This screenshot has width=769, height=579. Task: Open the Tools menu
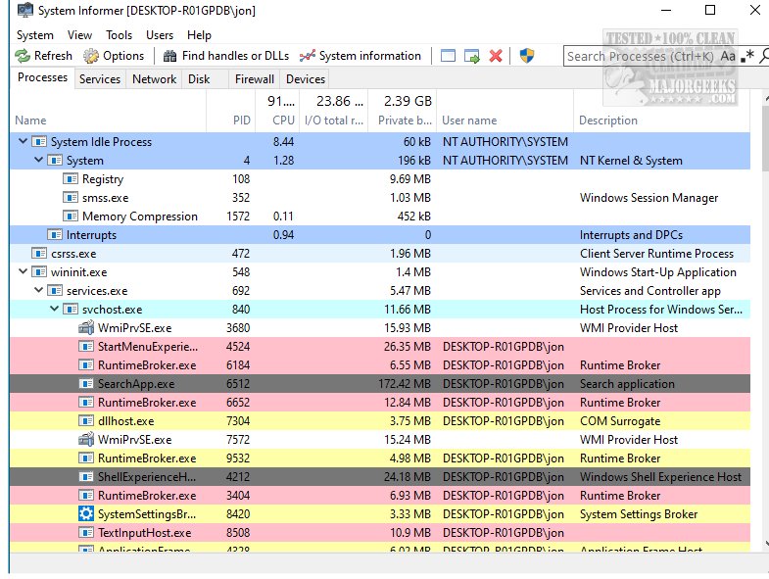(119, 35)
